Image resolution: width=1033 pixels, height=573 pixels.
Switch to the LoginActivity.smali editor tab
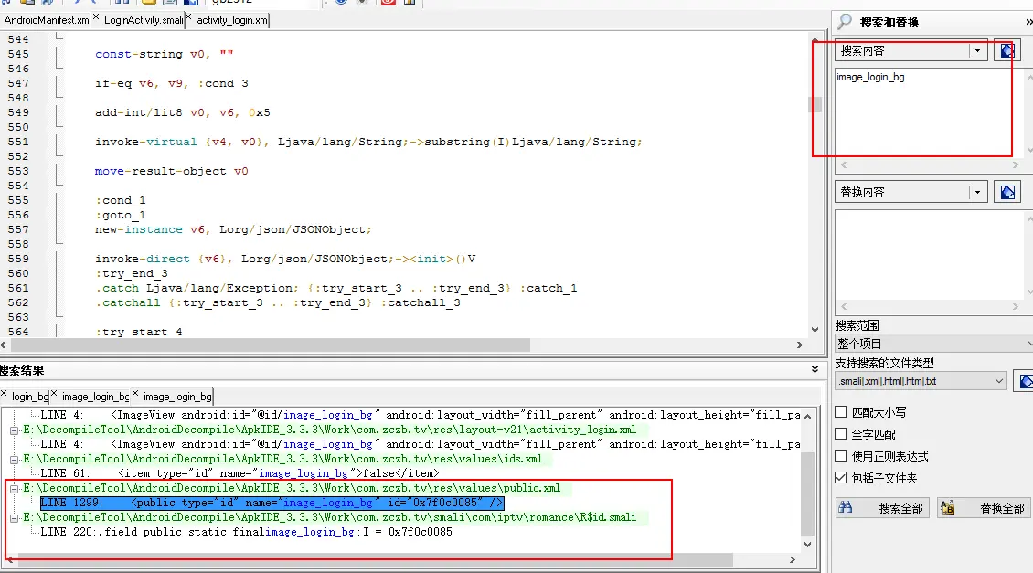tap(143, 20)
